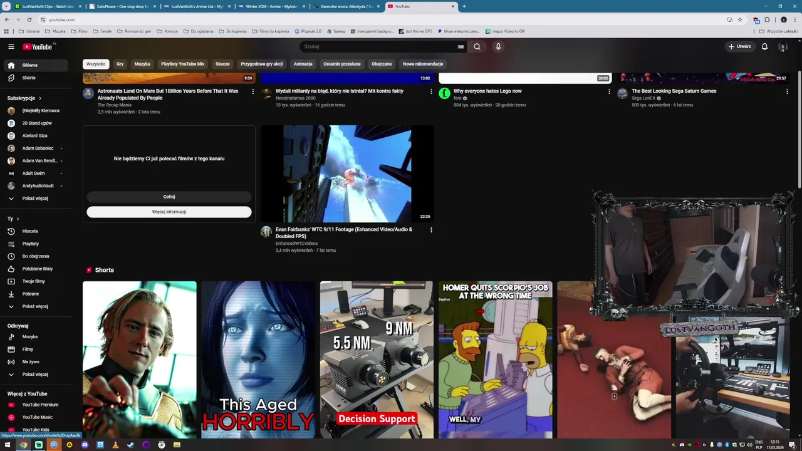Open the Pomoce do gier bookmark folder

[x=134, y=31]
